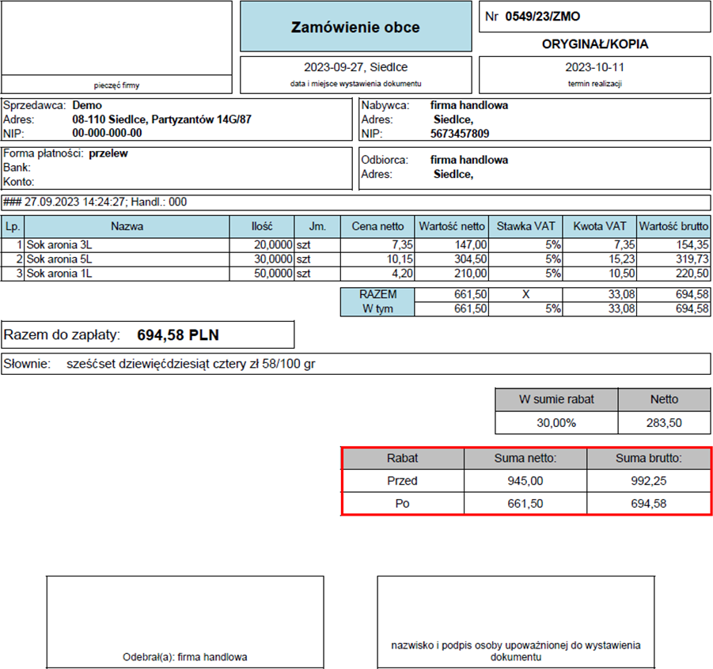Click the "Nazwa" column header
This screenshot has width=713, height=669.
click(x=127, y=226)
